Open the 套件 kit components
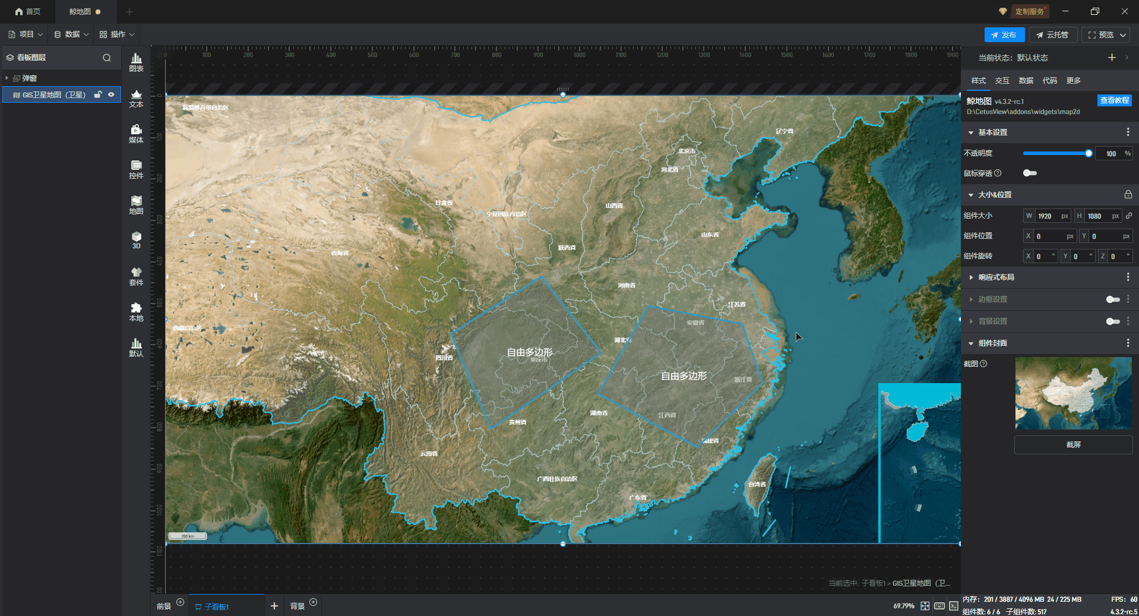Screen dimensions: 1139x616 coord(136,276)
